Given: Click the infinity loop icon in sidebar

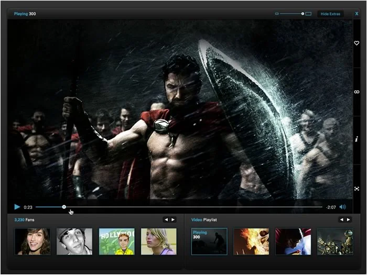Looking at the screenshot, I should click(357, 92).
